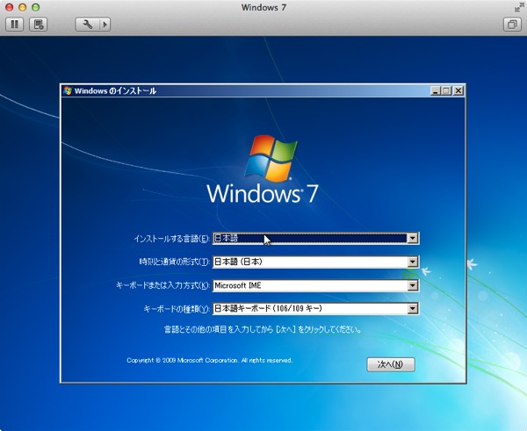Image resolution: width=527 pixels, height=431 pixels.
Task: Click the 次へ(N) button
Action: 391,364
